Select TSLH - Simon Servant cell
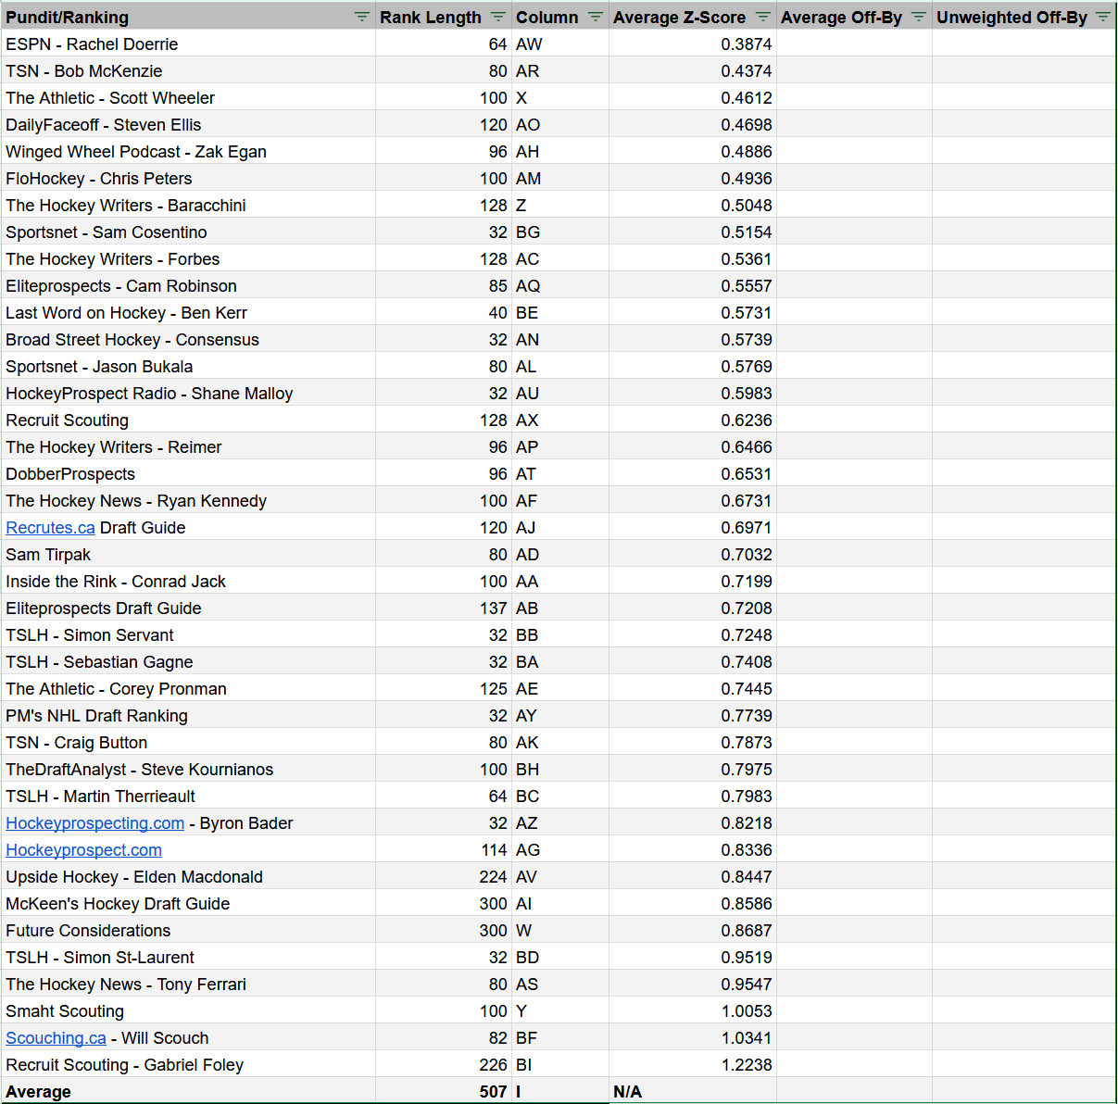Viewport: 1118px width, 1104px height. coord(188,634)
